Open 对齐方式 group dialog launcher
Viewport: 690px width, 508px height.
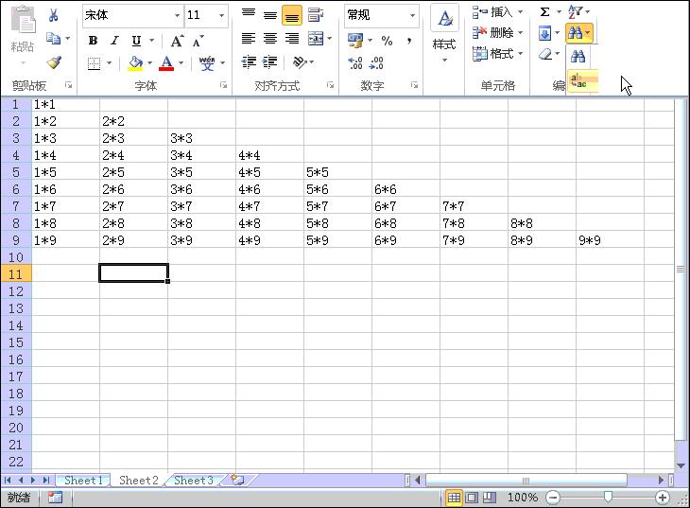click(x=330, y=85)
